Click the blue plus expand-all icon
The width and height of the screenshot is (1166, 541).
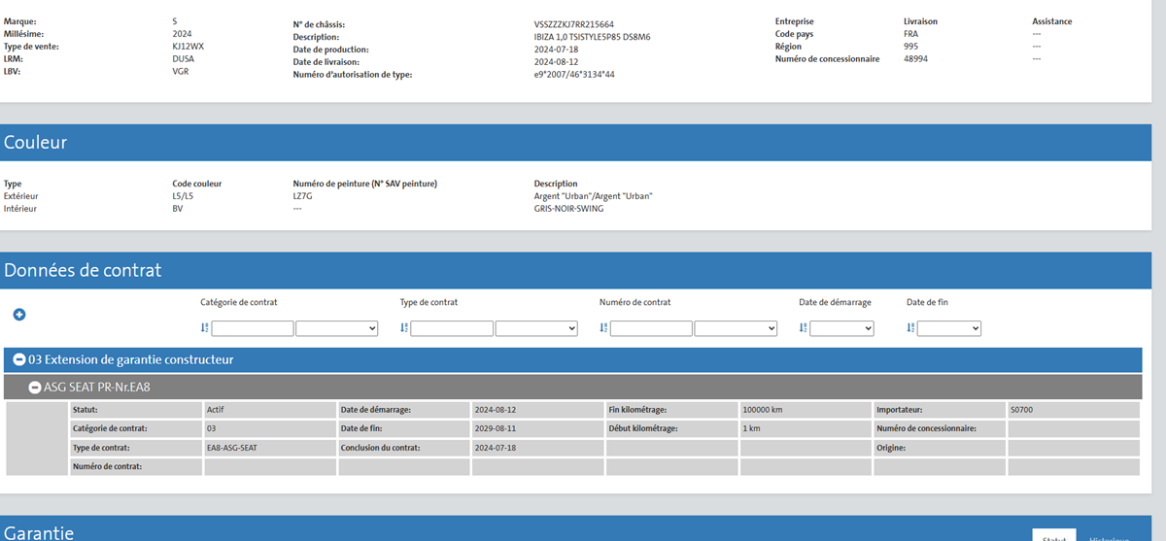(x=19, y=315)
